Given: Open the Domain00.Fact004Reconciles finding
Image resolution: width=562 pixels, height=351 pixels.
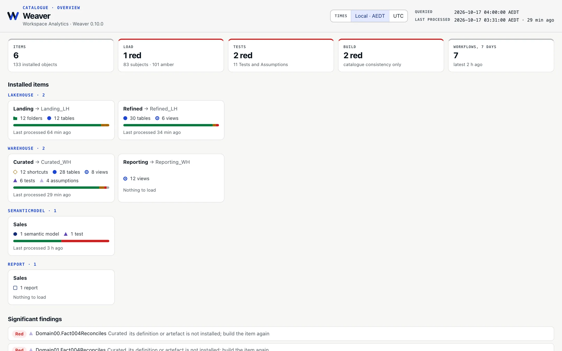Looking at the screenshot, I should (281, 334).
